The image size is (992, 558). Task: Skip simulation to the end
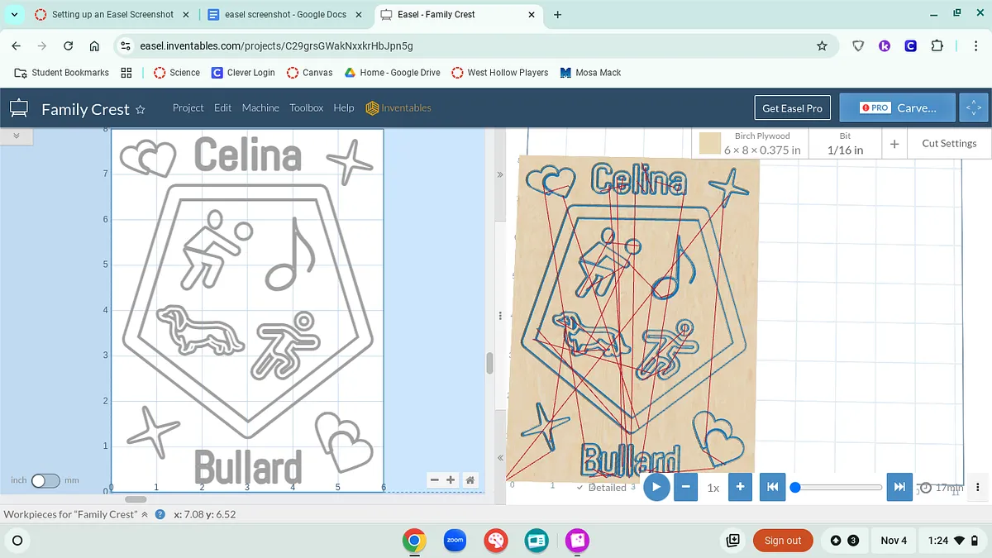point(899,487)
